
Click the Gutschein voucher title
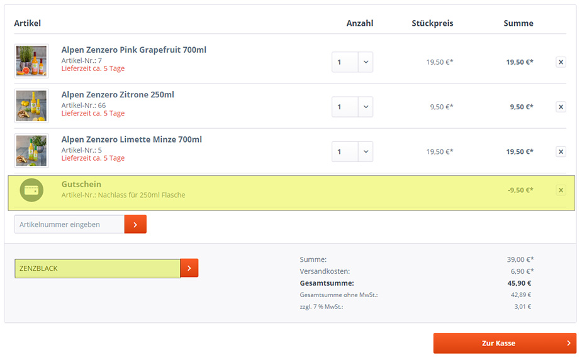click(81, 185)
